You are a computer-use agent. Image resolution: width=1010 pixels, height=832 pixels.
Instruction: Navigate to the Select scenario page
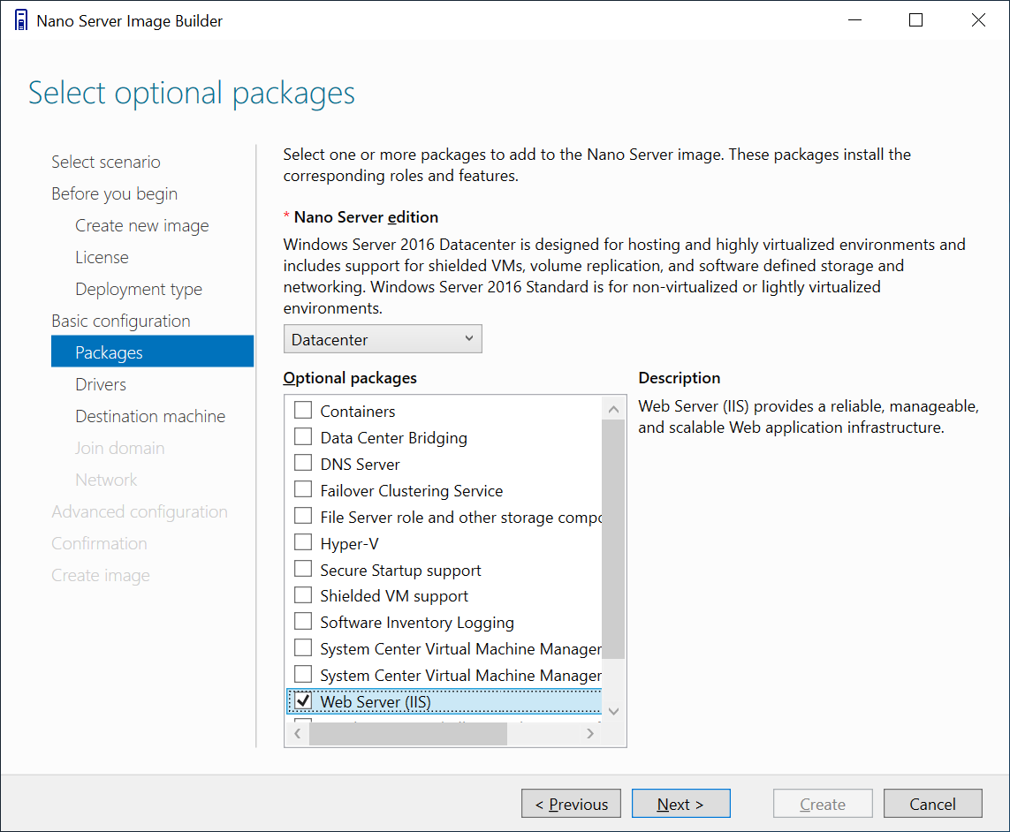pos(106,162)
